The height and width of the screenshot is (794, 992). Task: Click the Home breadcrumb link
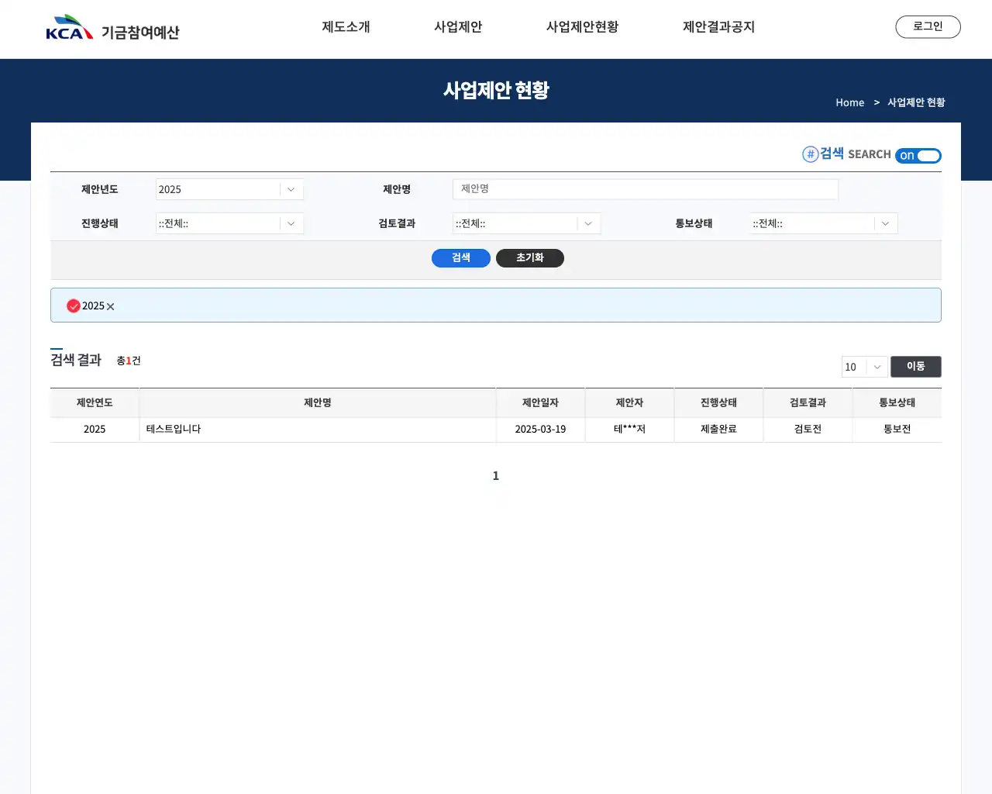pos(849,102)
